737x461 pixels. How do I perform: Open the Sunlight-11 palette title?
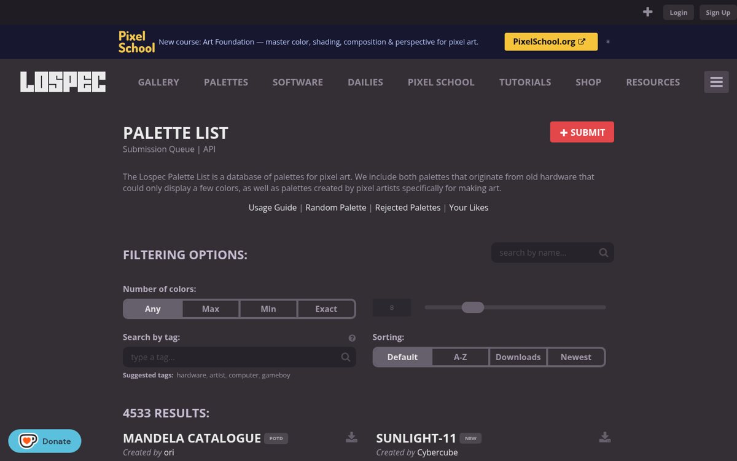(416, 438)
